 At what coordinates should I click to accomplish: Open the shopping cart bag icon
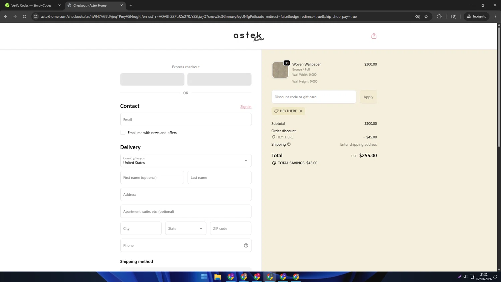point(374,36)
